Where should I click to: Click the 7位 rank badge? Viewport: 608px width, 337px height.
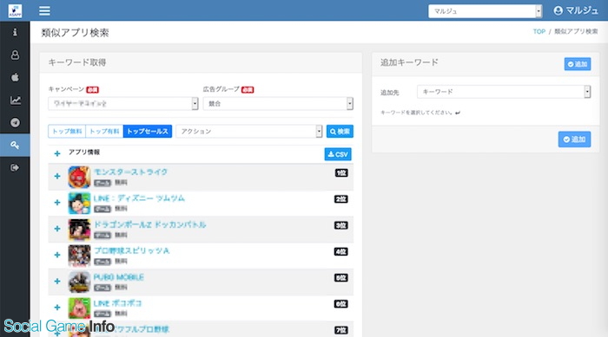[340, 330]
